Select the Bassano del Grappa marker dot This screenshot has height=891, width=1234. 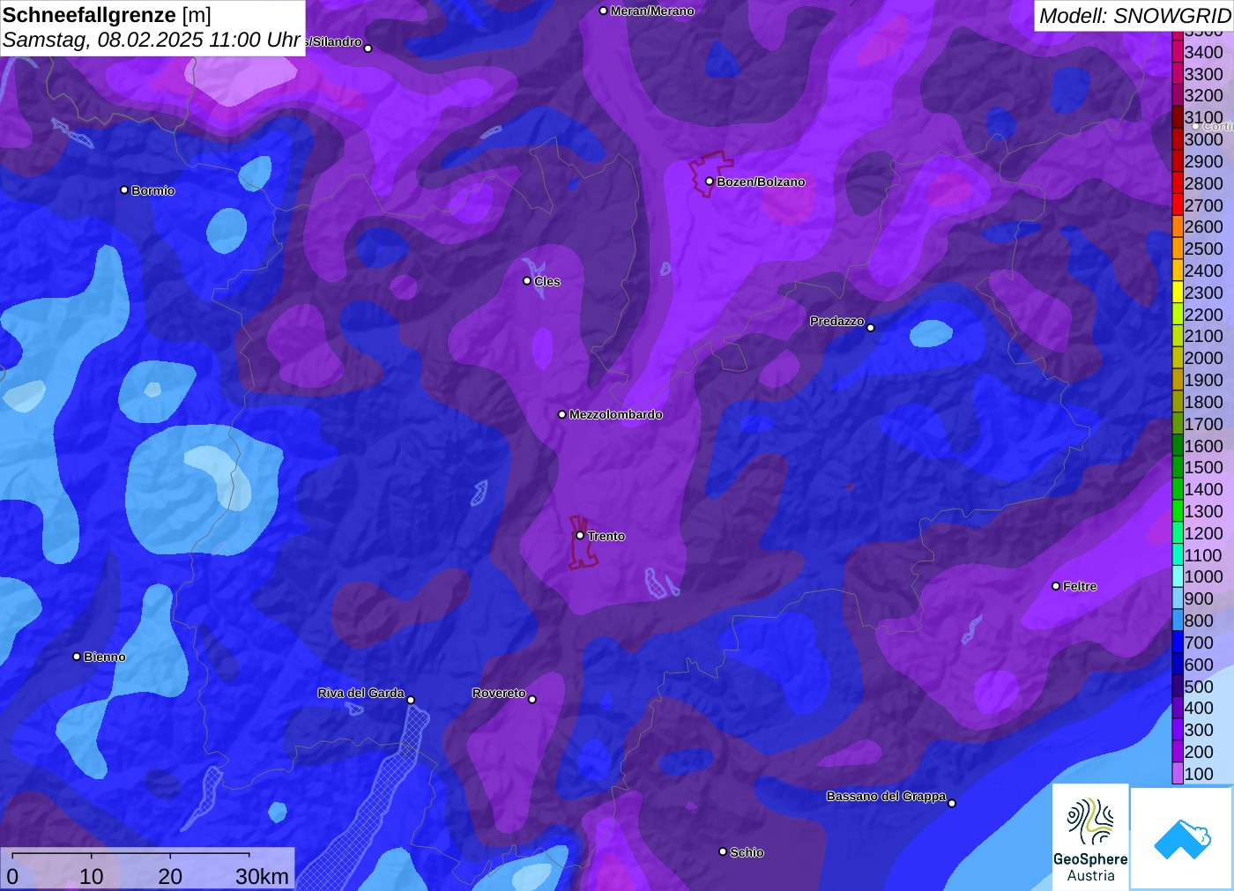(952, 803)
